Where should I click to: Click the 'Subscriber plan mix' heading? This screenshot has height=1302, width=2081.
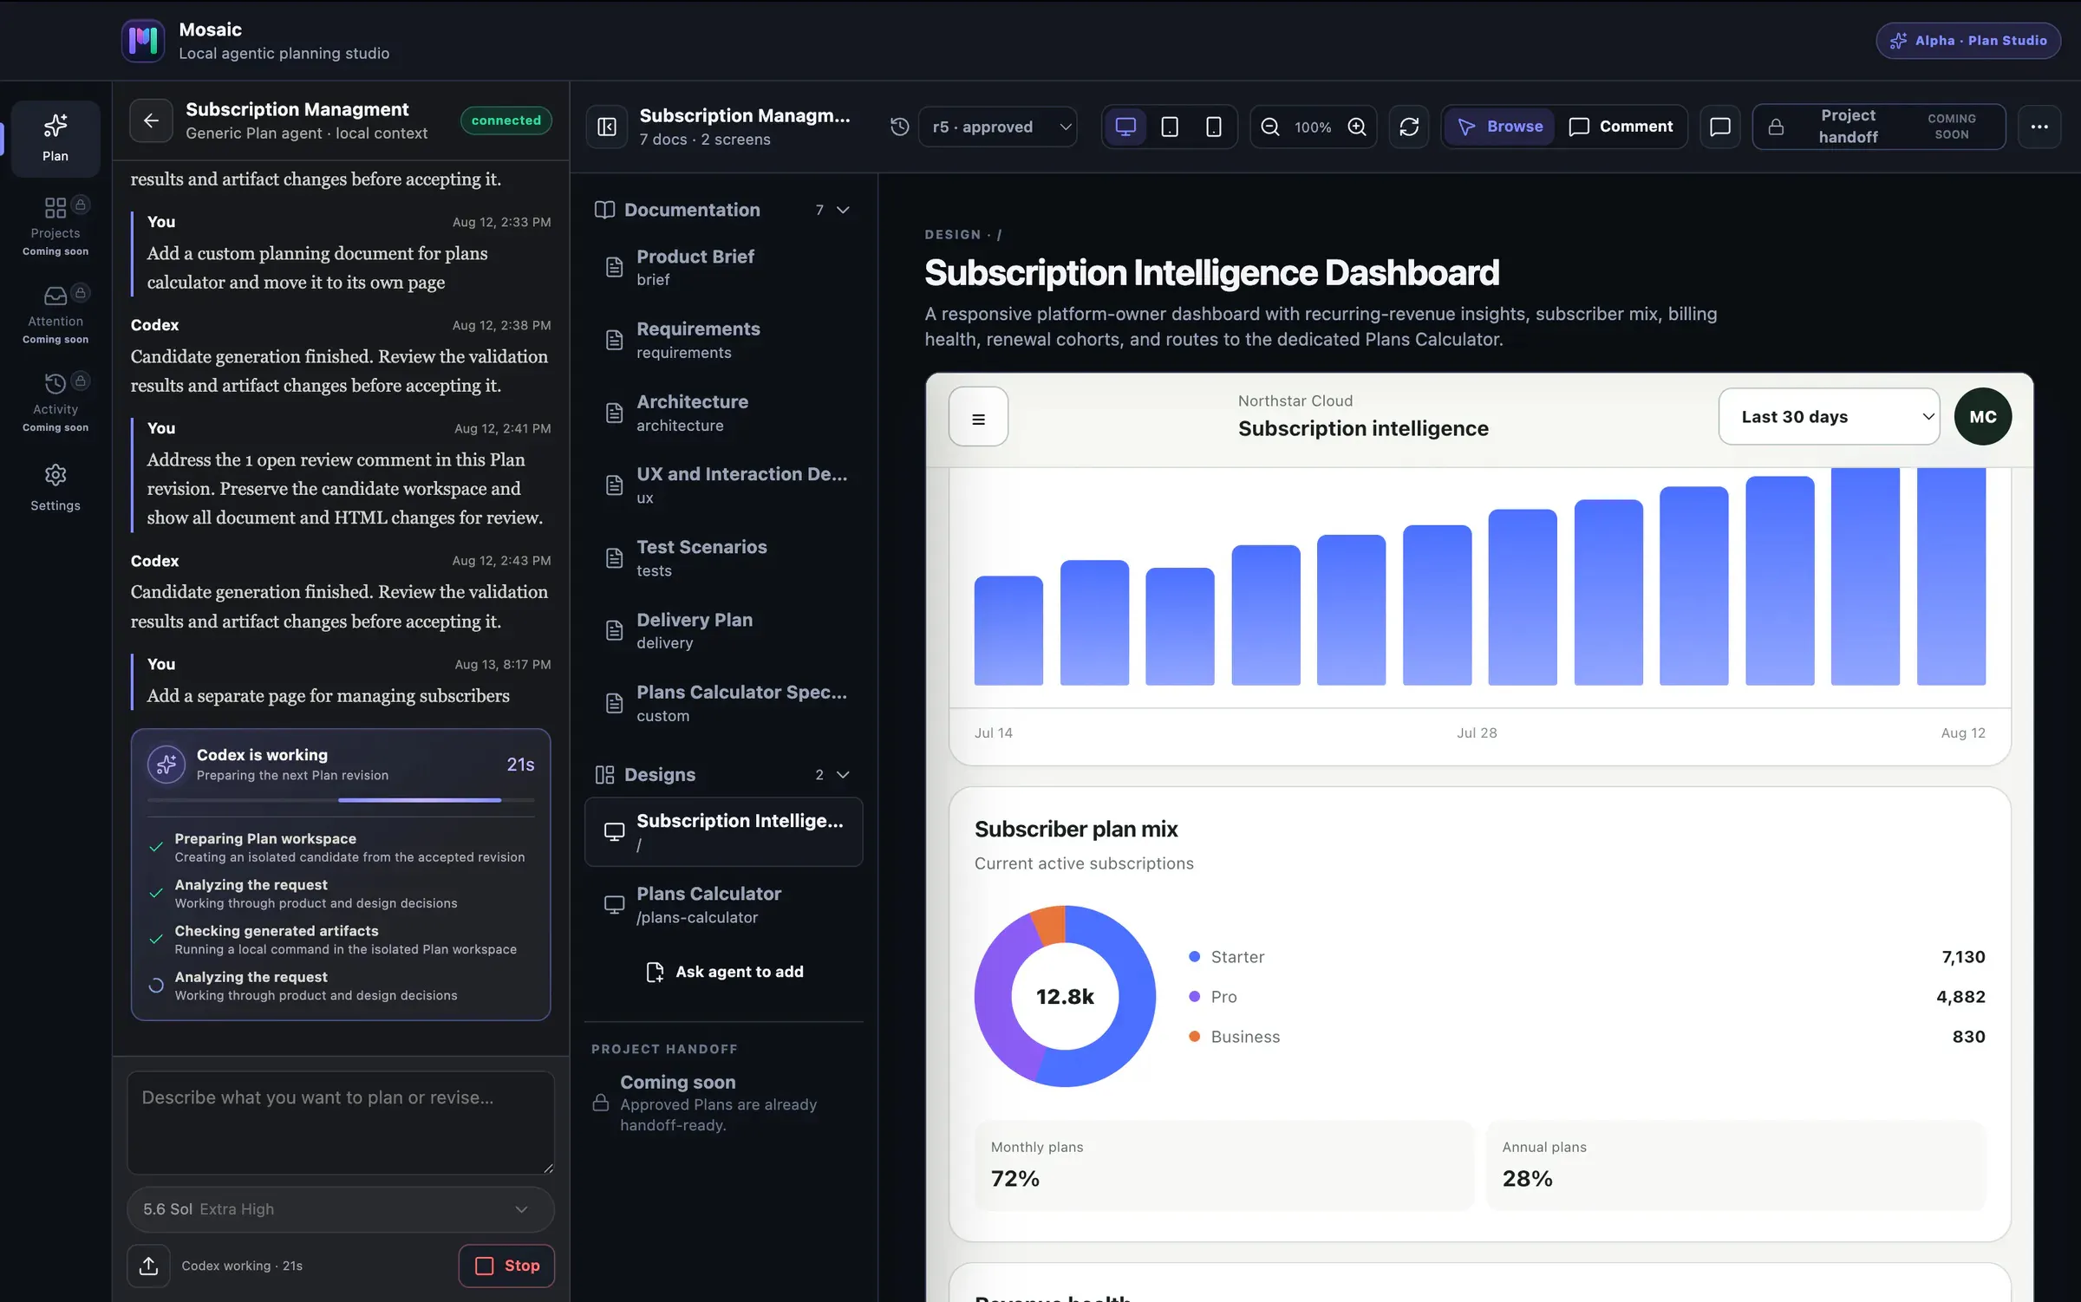click(x=1076, y=829)
